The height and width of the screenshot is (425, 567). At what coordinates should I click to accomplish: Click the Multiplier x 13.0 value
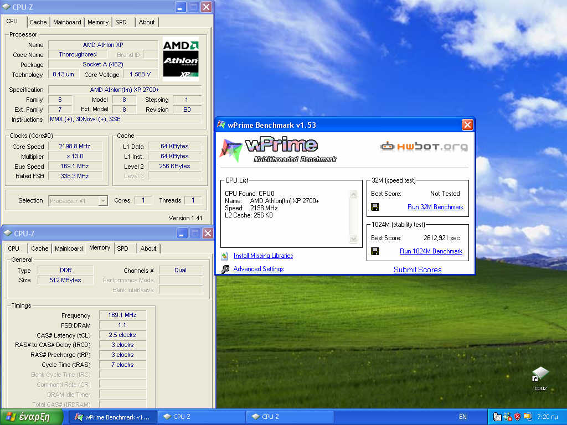pos(75,156)
